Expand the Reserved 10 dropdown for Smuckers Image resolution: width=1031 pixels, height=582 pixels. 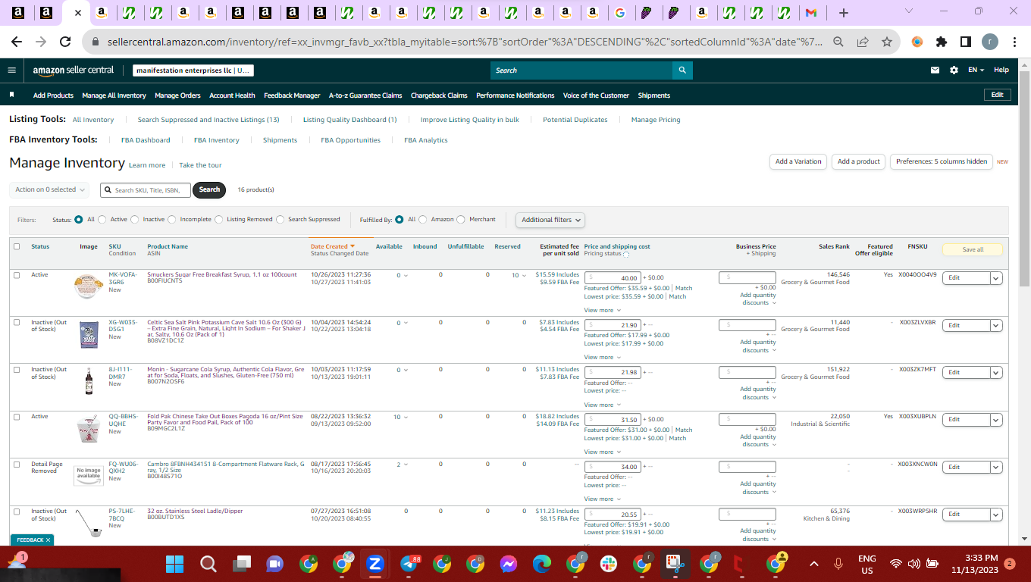click(519, 276)
